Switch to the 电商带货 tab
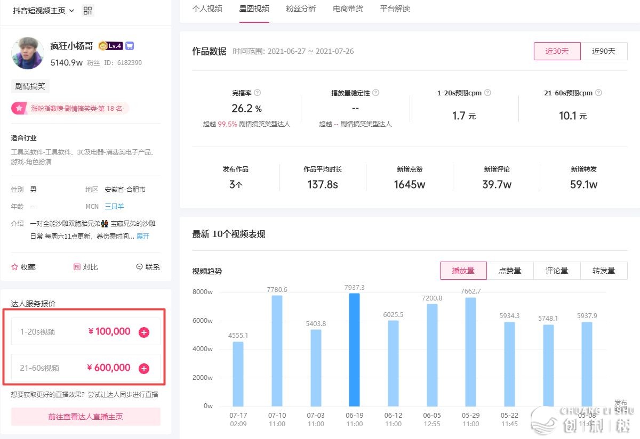This screenshot has width=640, height=439. (x=348, y=9)
